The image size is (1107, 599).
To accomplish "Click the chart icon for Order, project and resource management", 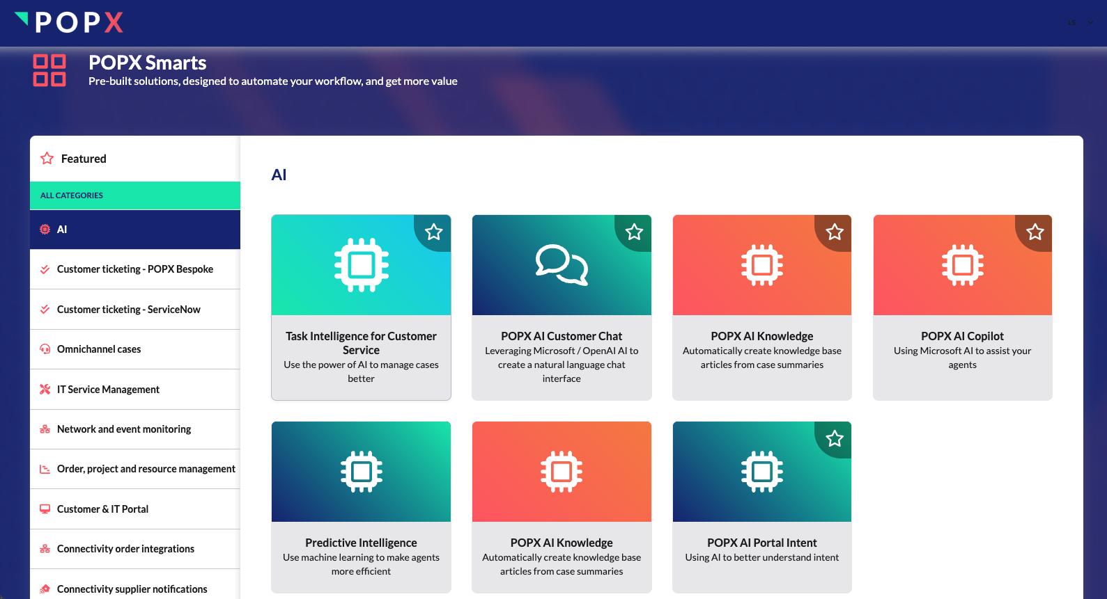I will [x=45, y=469].
